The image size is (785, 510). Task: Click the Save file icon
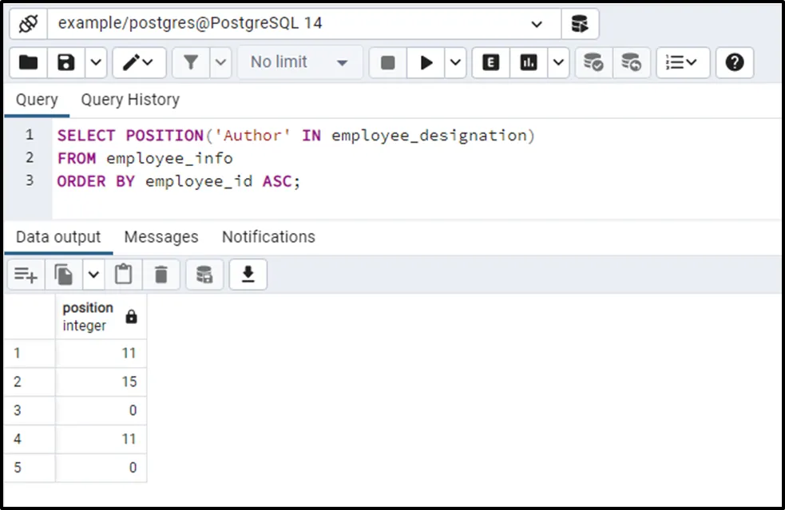tap(67, 62)
